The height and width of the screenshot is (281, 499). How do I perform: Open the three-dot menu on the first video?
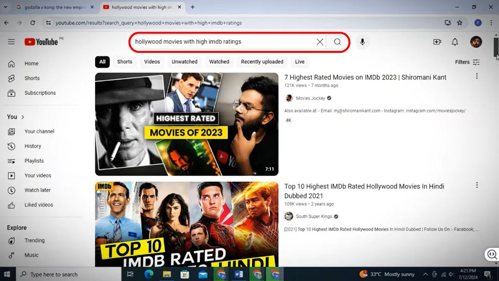(x=477, y=76)
